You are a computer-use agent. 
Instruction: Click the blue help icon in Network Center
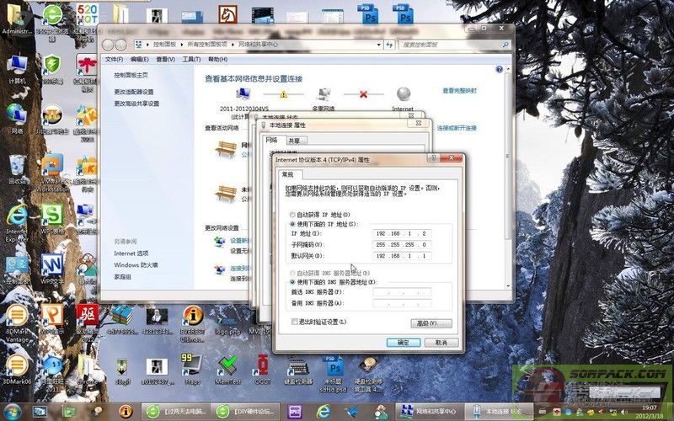tap(499, 69)
